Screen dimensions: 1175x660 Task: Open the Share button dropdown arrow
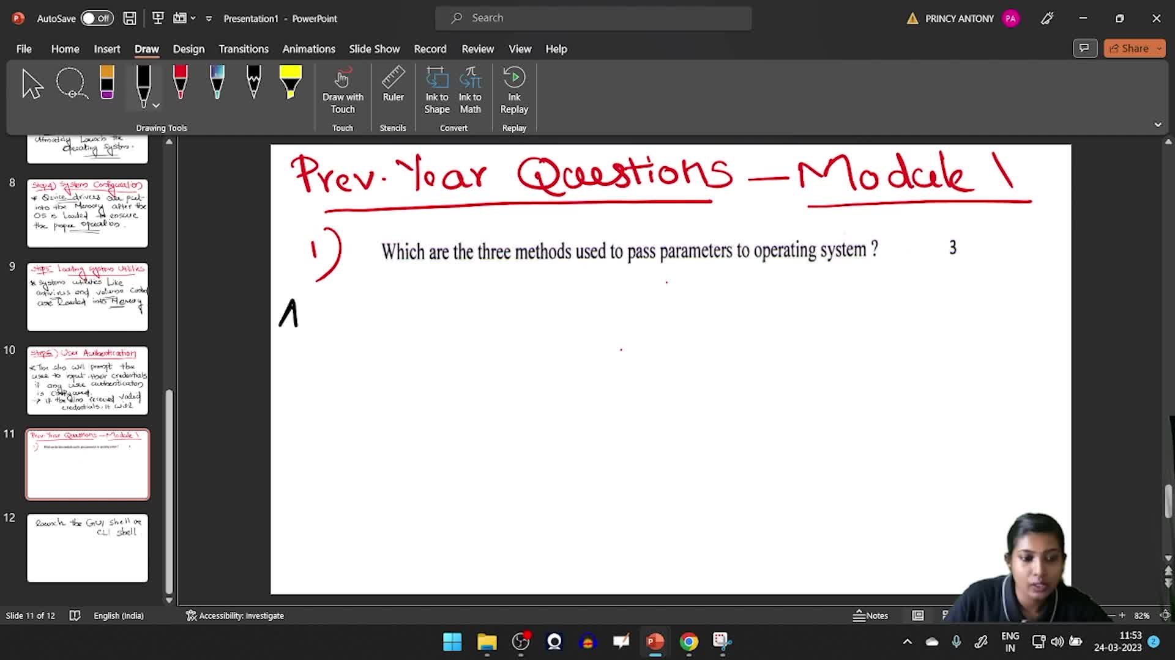pyautogui.click(x=1159, y=49)
